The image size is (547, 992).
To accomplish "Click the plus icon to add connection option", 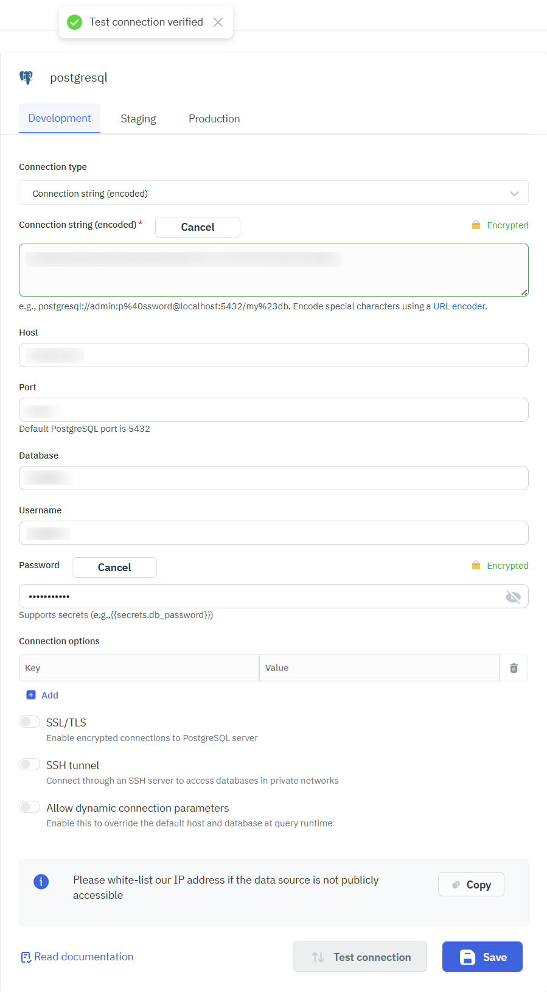I will click(31, 695).
